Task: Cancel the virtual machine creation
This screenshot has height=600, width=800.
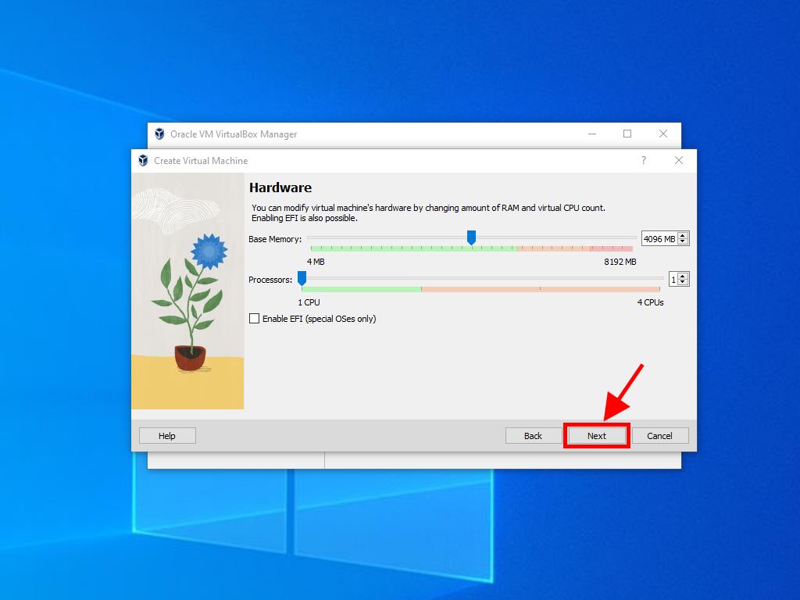Action: pyautogui.click(x=659, y=436)
